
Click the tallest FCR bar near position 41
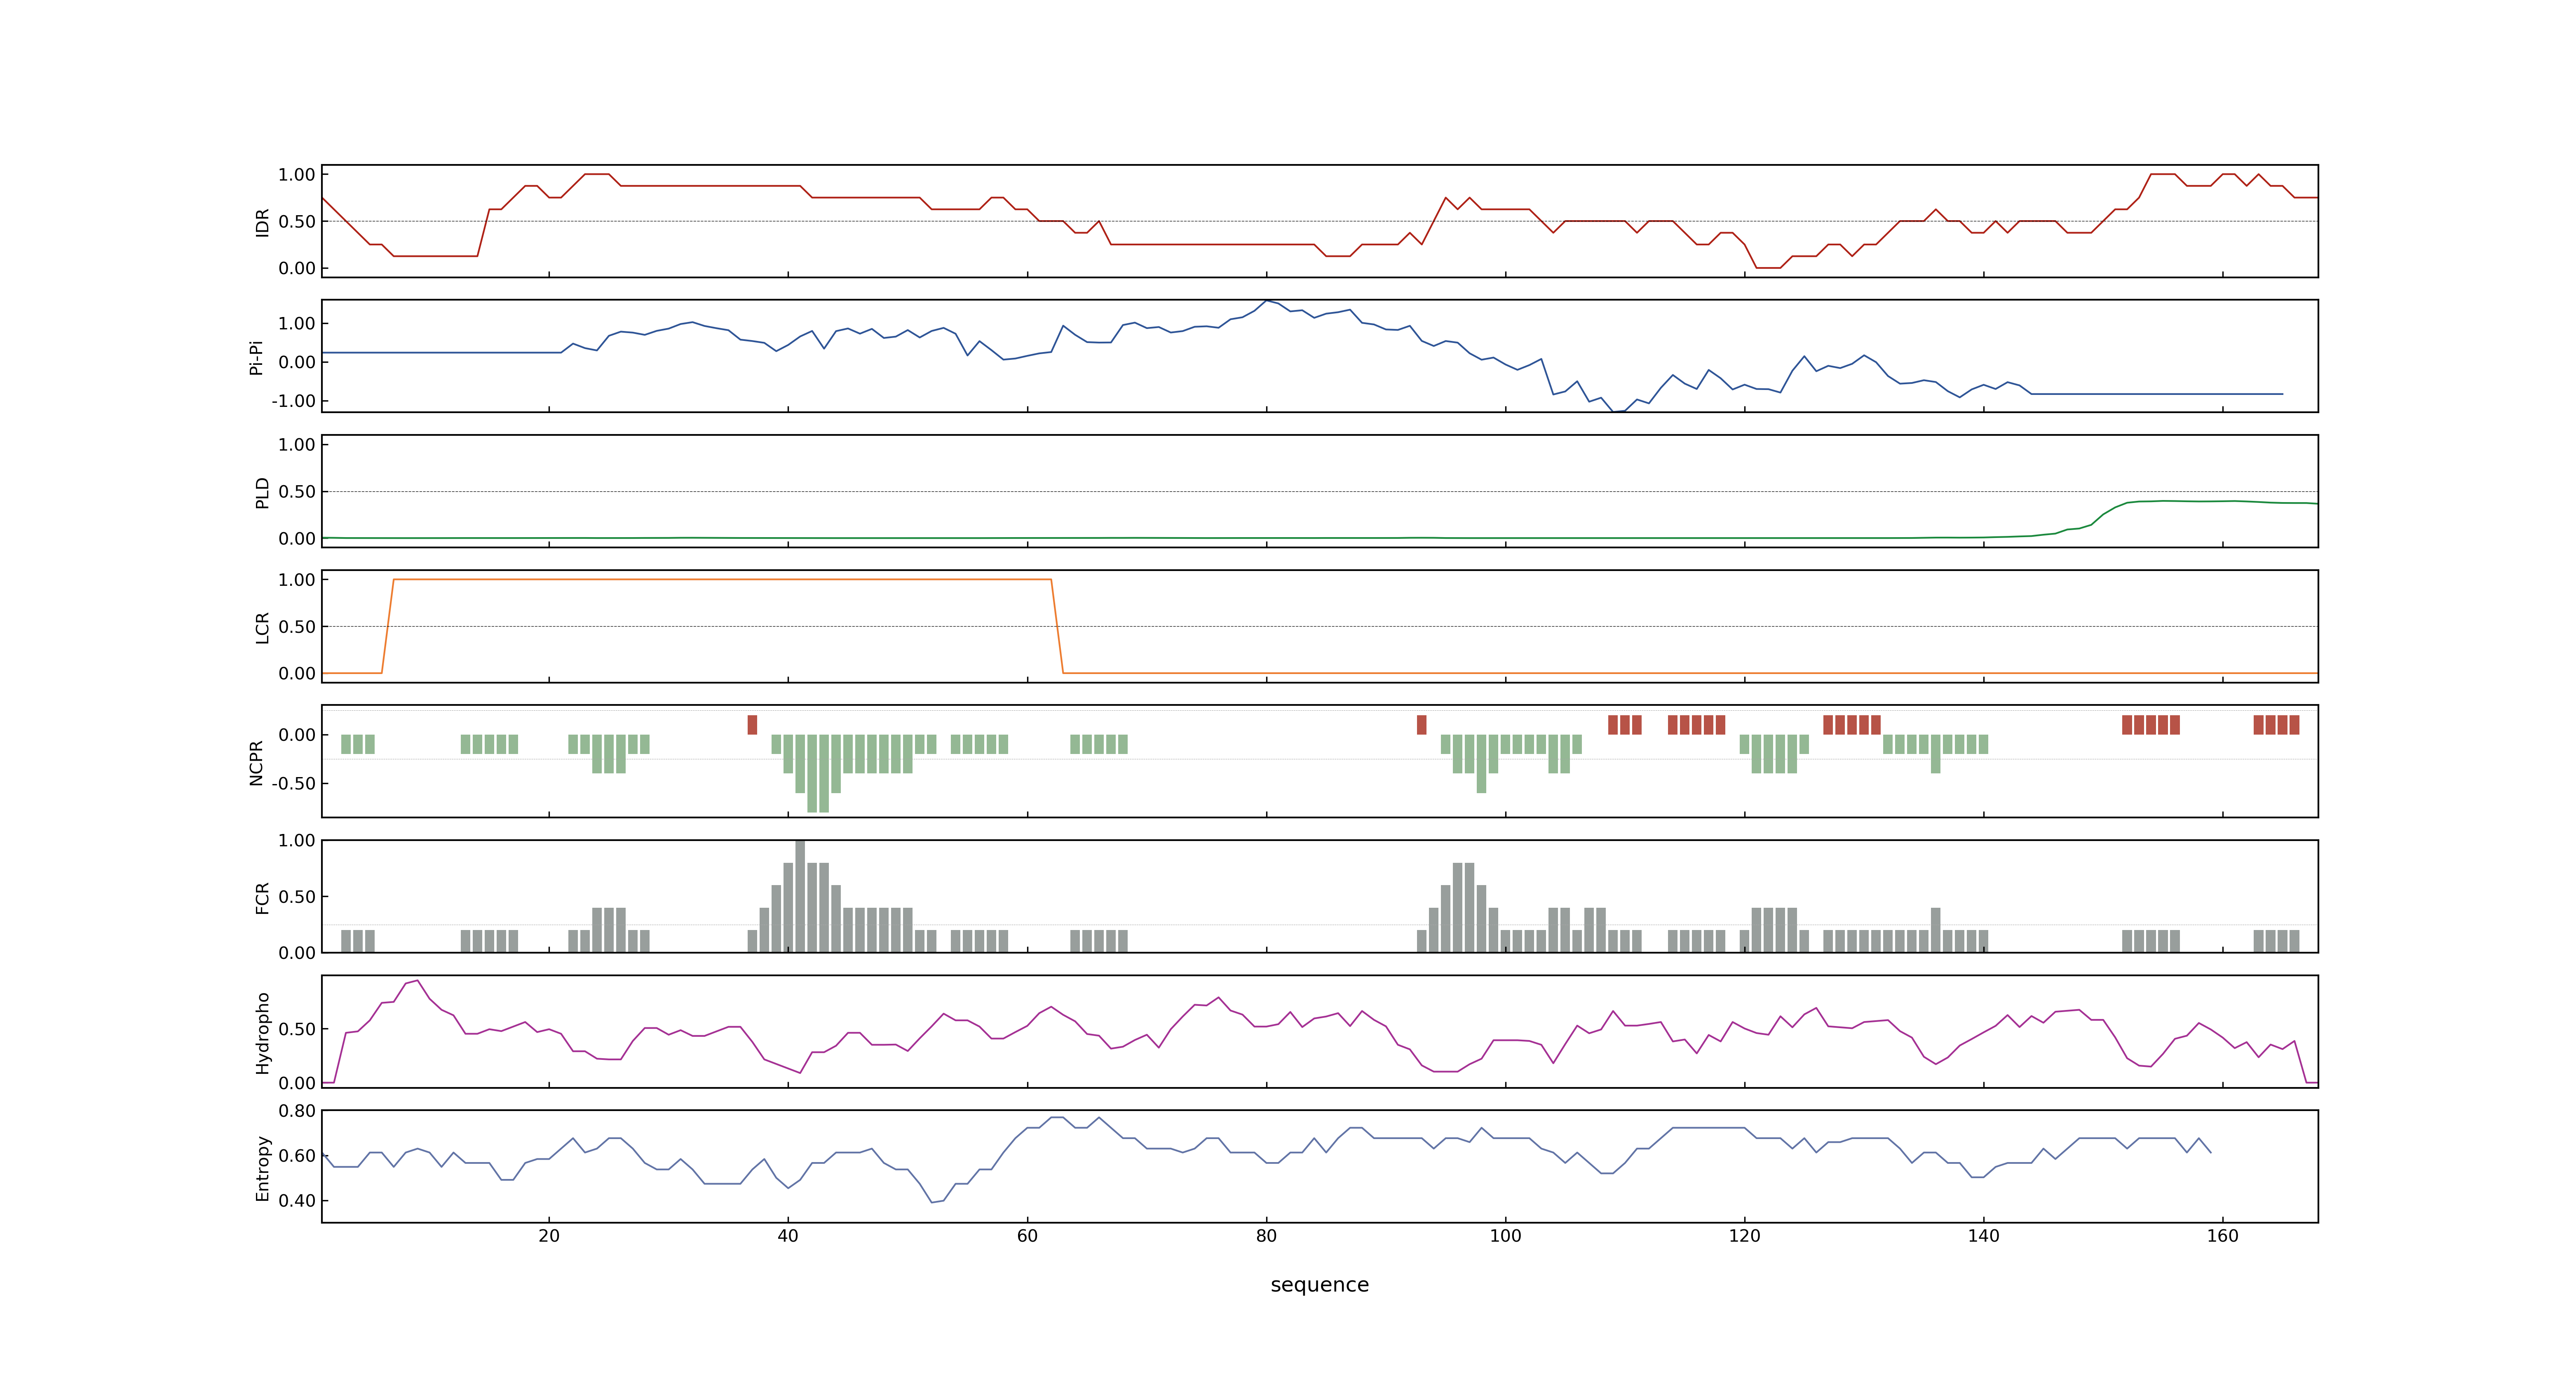pyautogui.click(x=800, y=896)
